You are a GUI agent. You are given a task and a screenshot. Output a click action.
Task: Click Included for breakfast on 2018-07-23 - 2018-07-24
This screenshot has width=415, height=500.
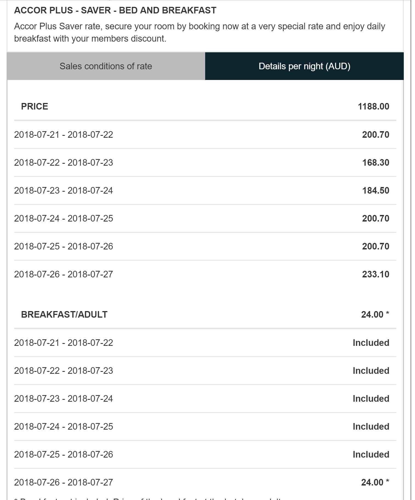371,399
